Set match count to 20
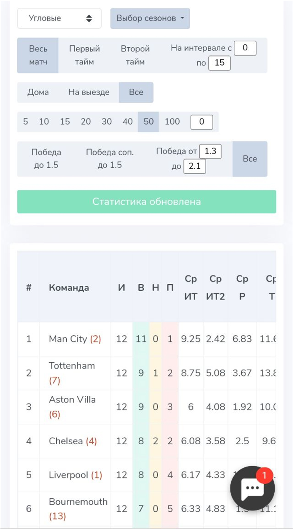This screenshot has width=293, height=529. pyautogui.click(x=86, y=122)
